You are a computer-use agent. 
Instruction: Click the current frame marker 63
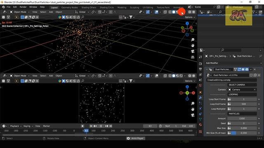point(86,131)
